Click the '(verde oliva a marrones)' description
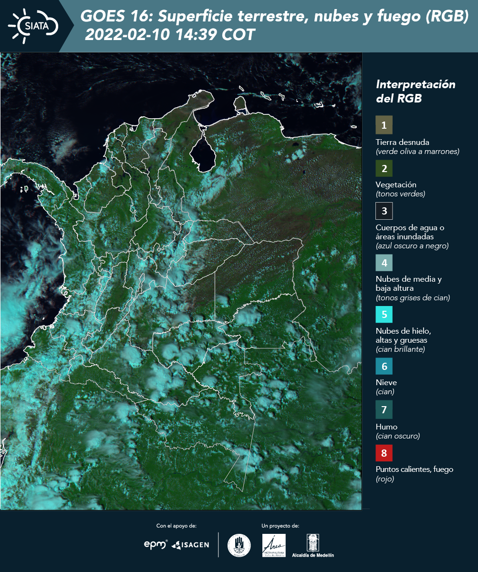Screen dimensions: 478x572 (417, 152)
